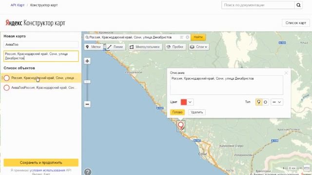The image size is (312, 175).
Task: Edit the map description text area
Action: (41, 56)
